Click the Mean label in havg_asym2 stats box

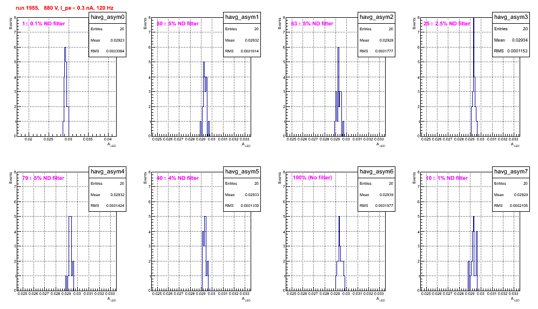click(x=365, y=40)
